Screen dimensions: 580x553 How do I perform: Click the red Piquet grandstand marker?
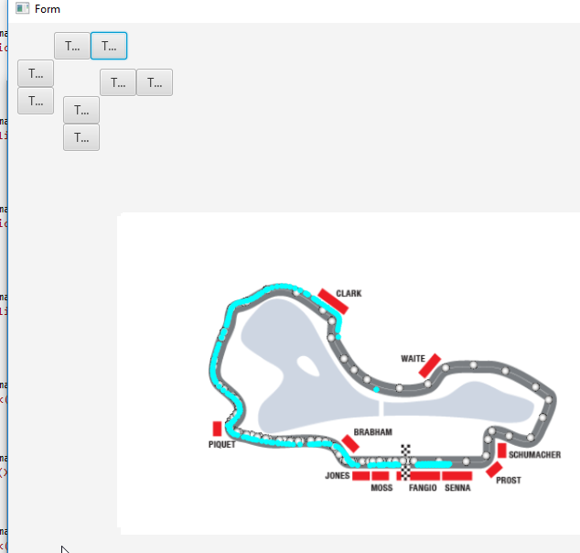pyautogui.click(x=218, y=428)
